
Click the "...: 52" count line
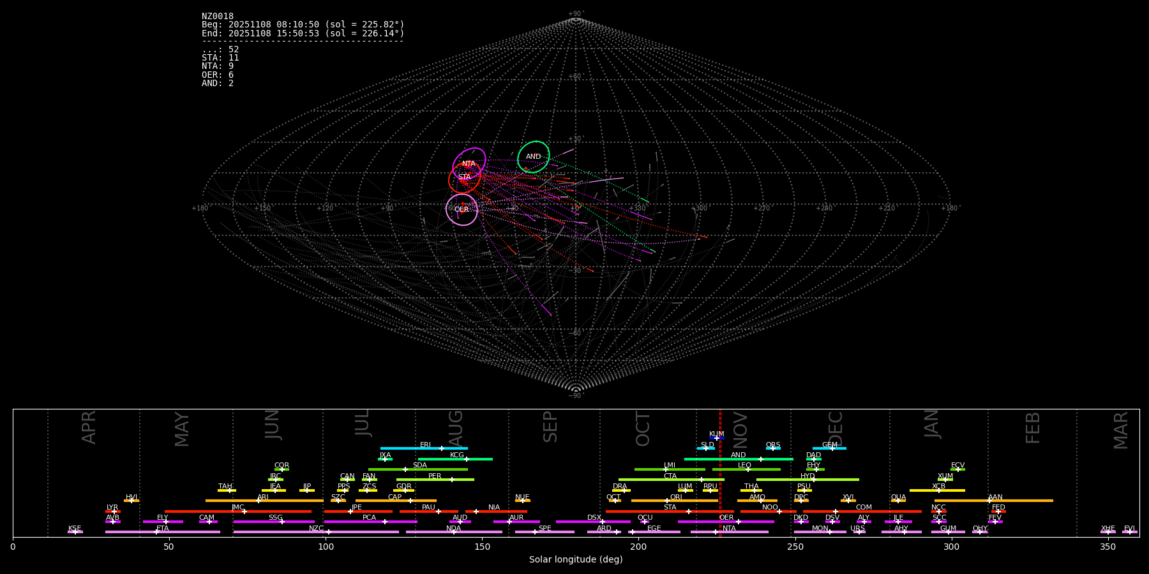[x=220, y=50]
